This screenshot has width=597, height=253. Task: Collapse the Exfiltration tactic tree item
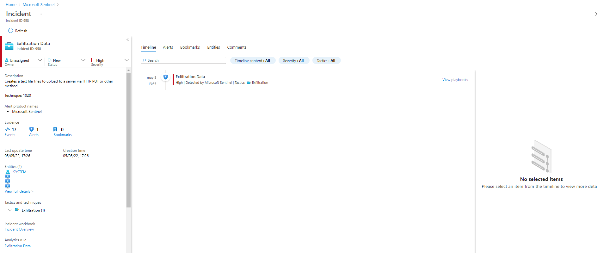click(x=10, y=210)
